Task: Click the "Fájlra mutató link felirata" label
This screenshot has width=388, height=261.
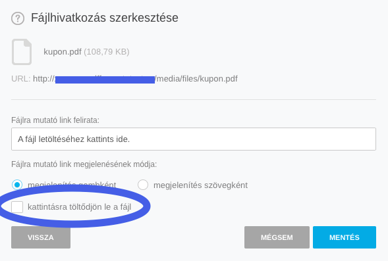Action: [x=55, y=120]
